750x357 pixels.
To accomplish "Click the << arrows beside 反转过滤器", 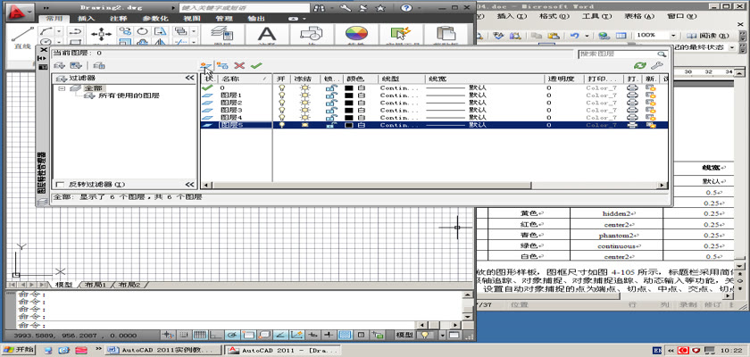I will [190, 185].
